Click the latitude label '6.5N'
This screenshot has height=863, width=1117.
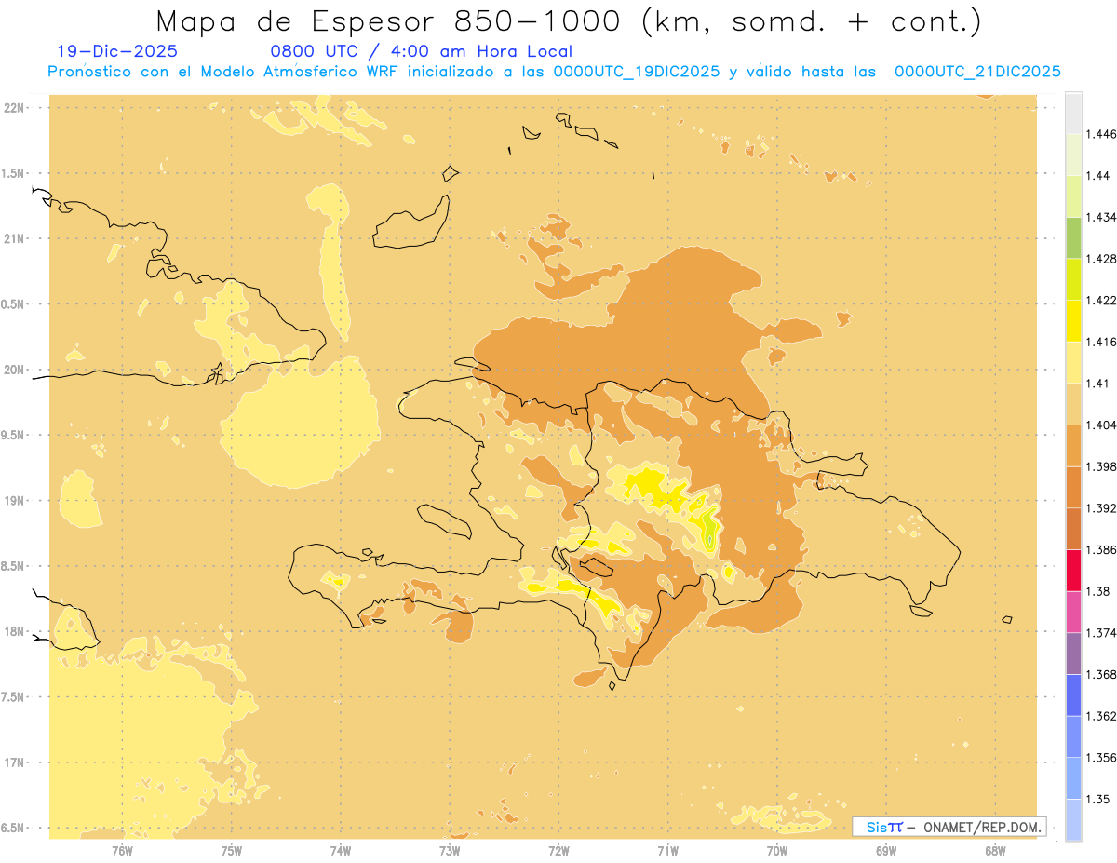click(x=13, y=828)
